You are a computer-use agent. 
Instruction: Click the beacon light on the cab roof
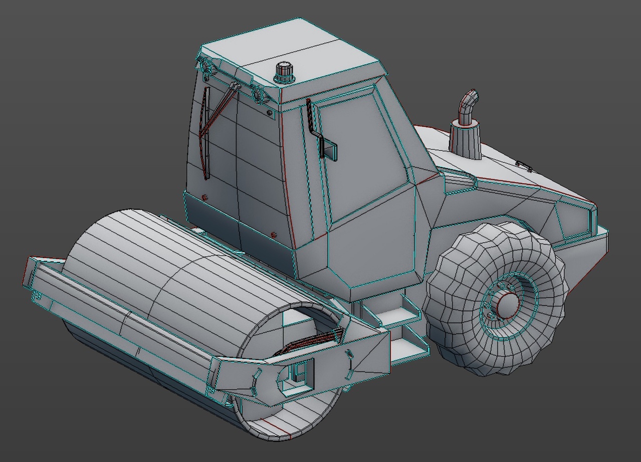click(x=284, y=73)
